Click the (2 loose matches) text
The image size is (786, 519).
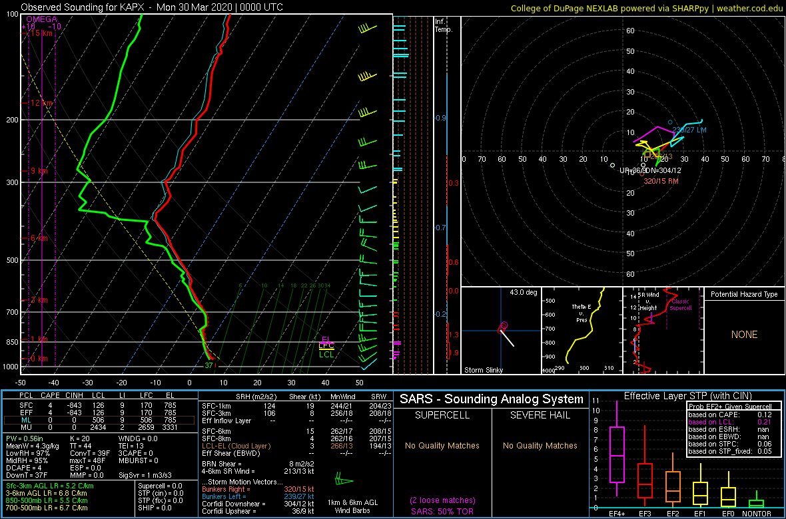click(x=442, y=500)
